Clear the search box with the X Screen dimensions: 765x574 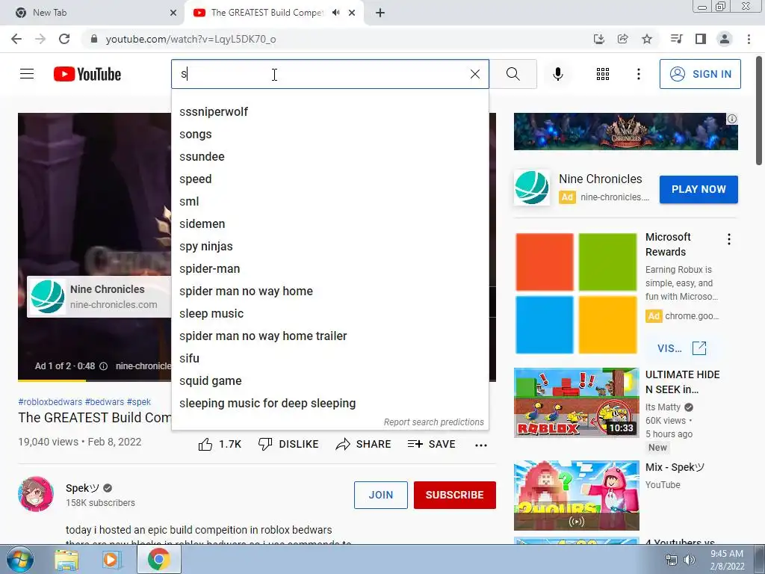[x=474, y=74]
